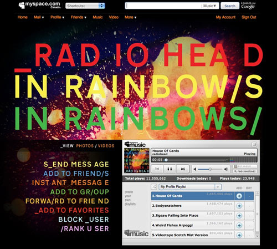This screenshot has width=277, height=249.
Task: Click BLOCK _USER link
Action: click(x=84, y=220)
